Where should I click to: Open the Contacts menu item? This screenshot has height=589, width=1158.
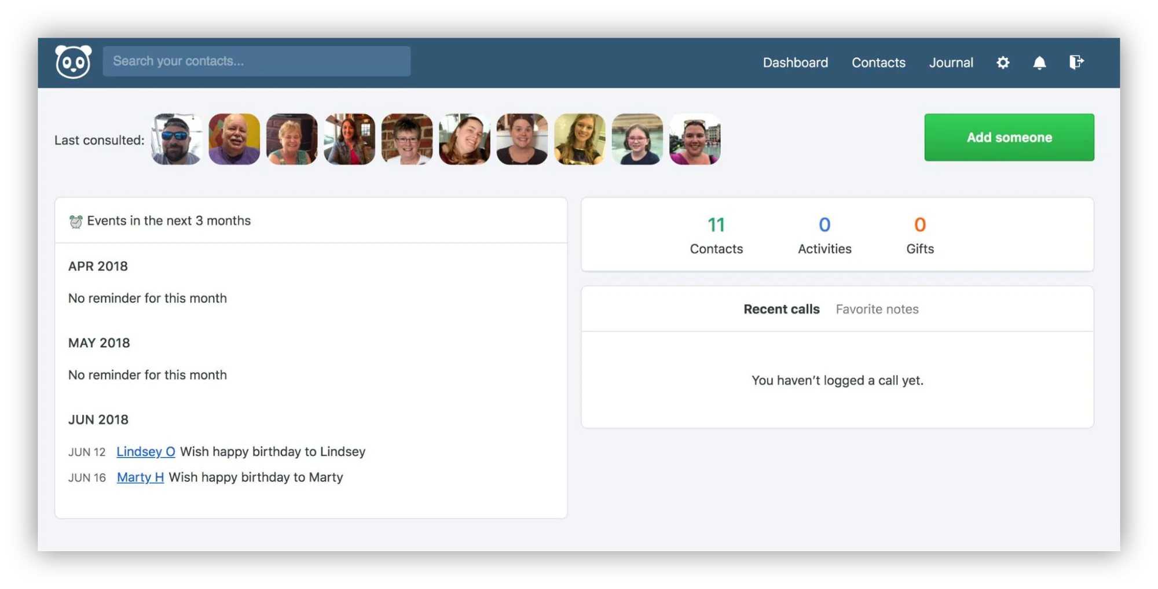click(x=878, y=62)
